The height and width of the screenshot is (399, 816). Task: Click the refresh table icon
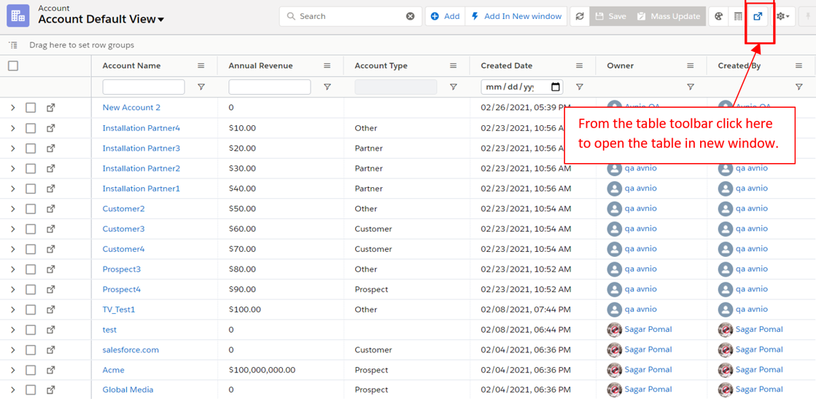[x=580, y=16]
